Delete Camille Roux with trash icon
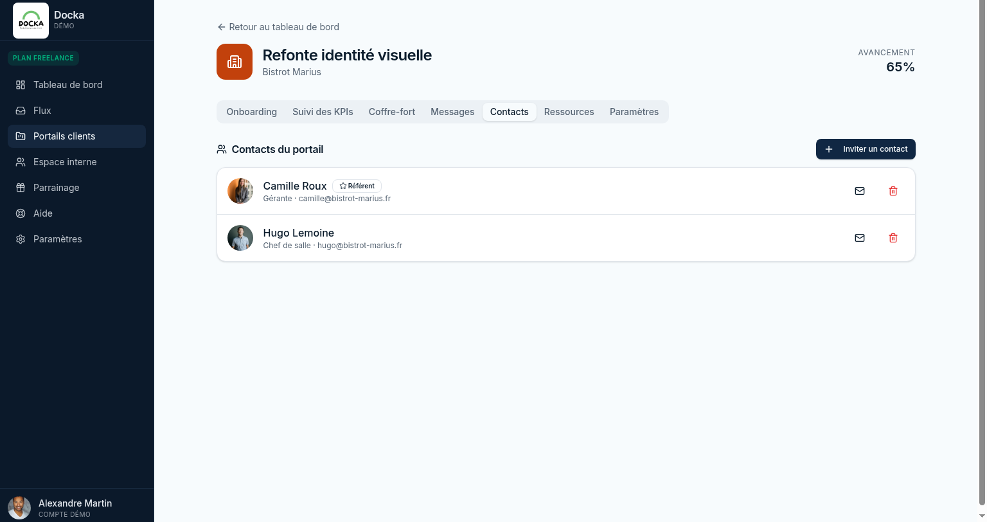This screenshot has height=522, width=987. tap(893, 191)
